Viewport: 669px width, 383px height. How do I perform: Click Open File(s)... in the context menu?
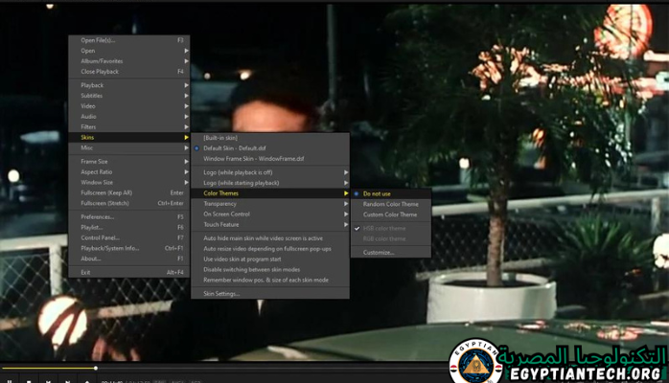98,40
